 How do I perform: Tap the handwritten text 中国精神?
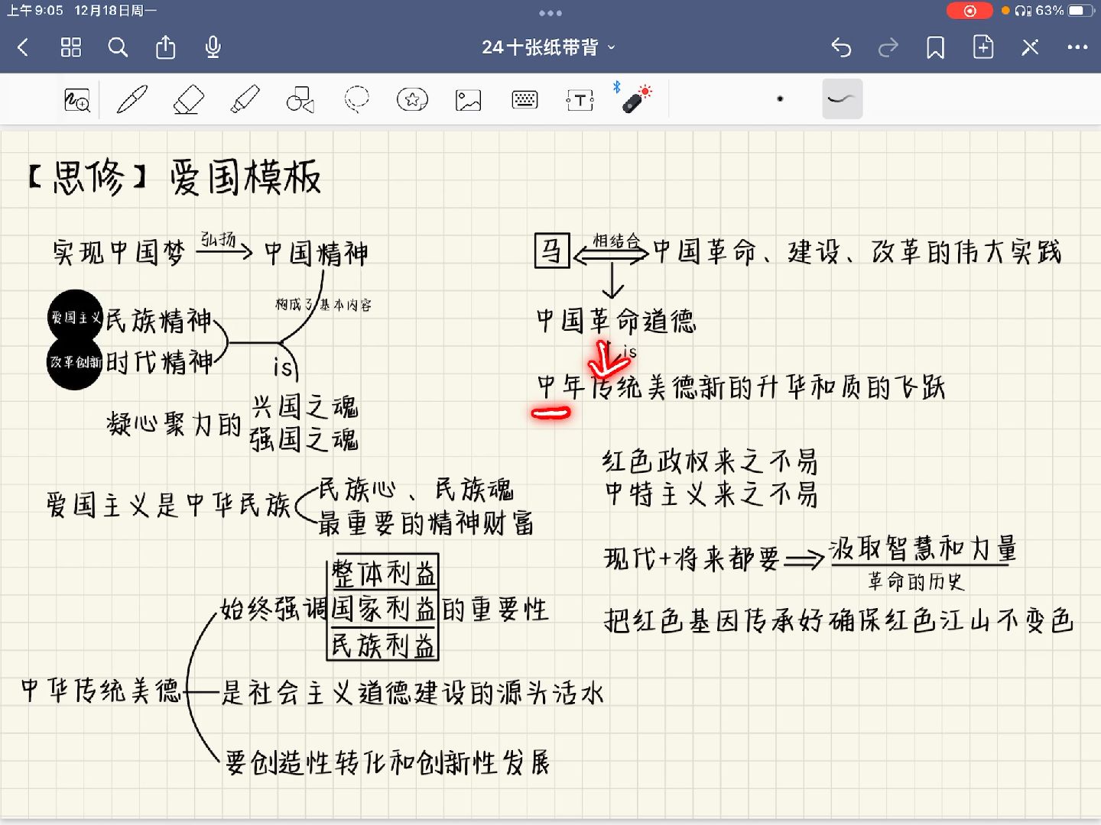pyautogui.click(x=317, y=253)
